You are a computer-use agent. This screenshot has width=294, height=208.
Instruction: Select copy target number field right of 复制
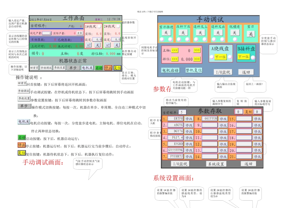(258, 112)
